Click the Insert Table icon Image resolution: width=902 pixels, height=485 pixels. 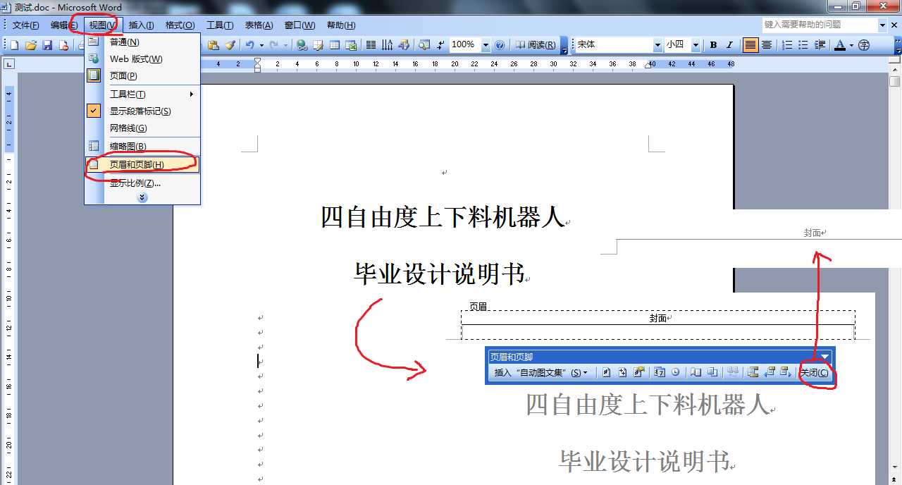[335, 45]
